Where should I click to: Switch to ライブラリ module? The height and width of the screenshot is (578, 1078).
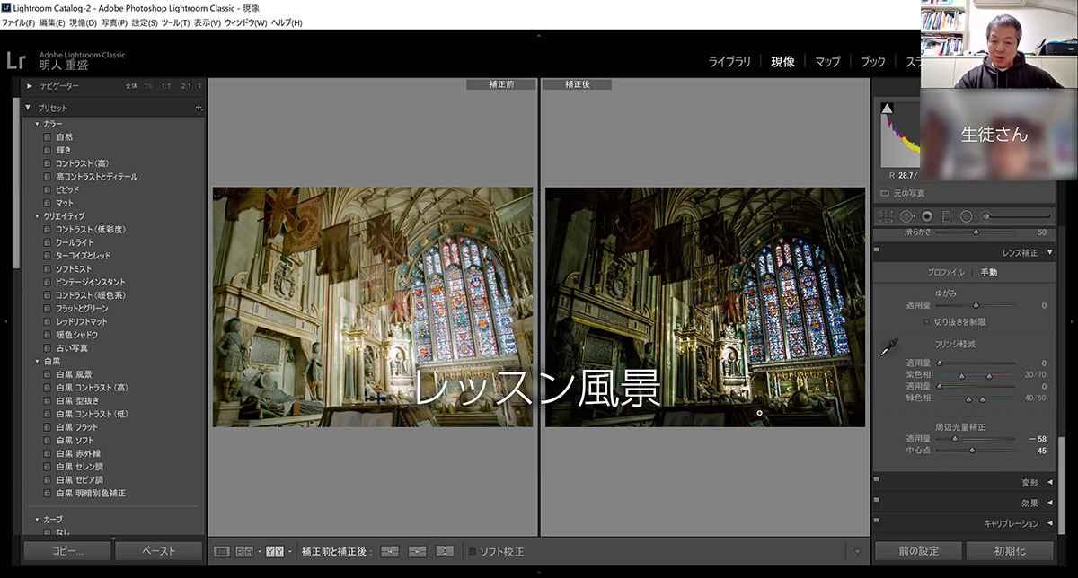pyautogui.click(x=729, y=62)
